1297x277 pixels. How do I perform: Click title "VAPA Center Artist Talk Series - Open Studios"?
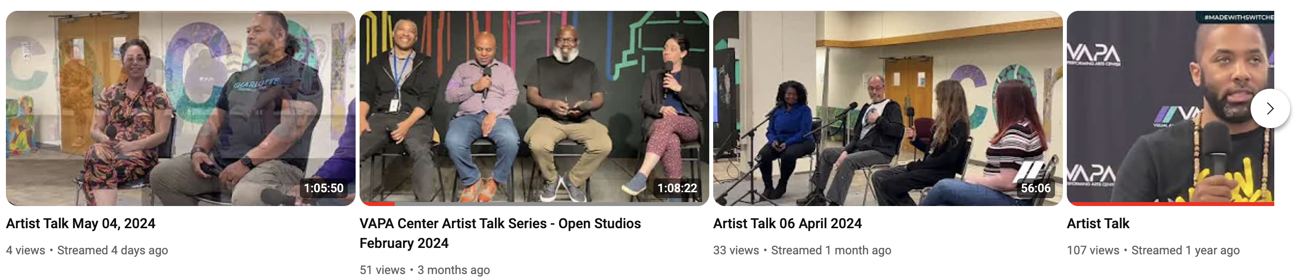pos(500,223)
